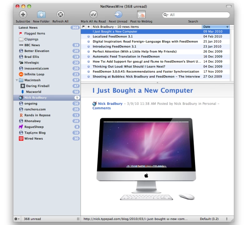Click the flag column header
The image size is (250, 225).
coord(83,27)
